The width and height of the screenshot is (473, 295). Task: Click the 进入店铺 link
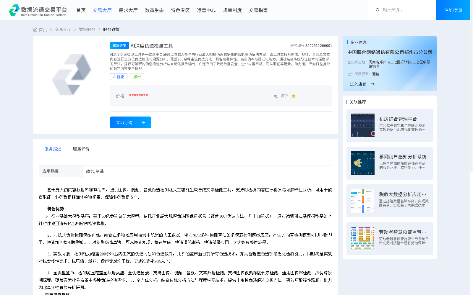pyautogui.click(x=358, y=84)
